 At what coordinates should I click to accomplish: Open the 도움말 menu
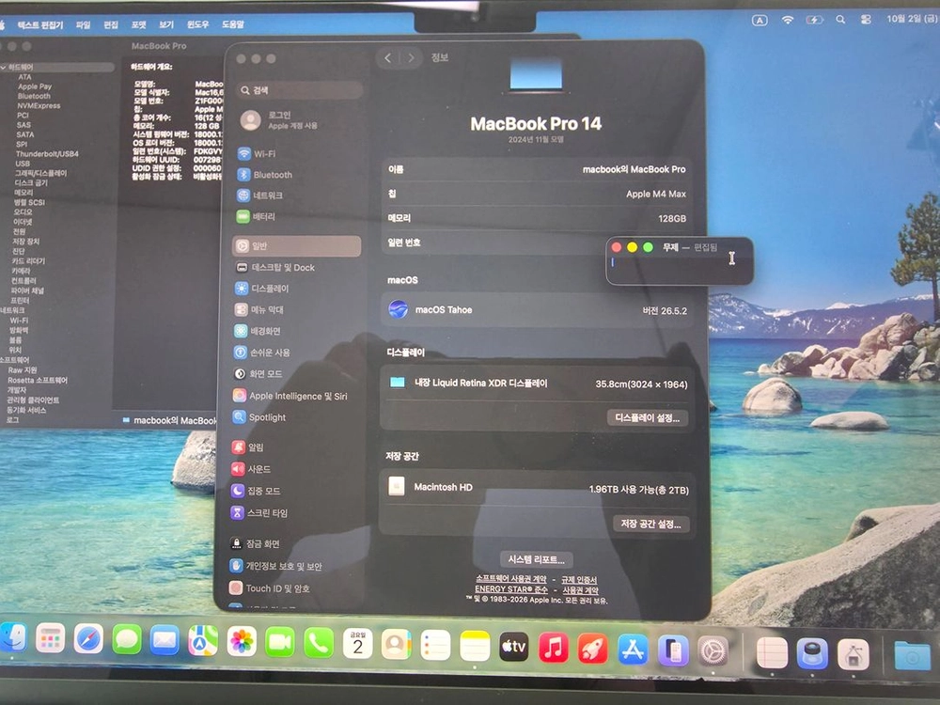[x=233, y=24]
